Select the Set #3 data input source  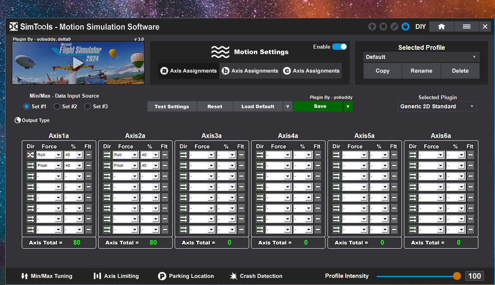point(87,106)
